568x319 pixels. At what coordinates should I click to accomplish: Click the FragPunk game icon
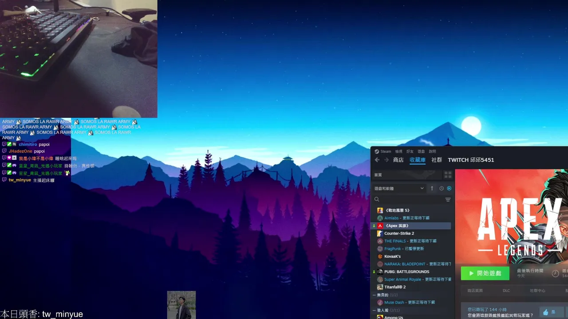click(380, 249)
